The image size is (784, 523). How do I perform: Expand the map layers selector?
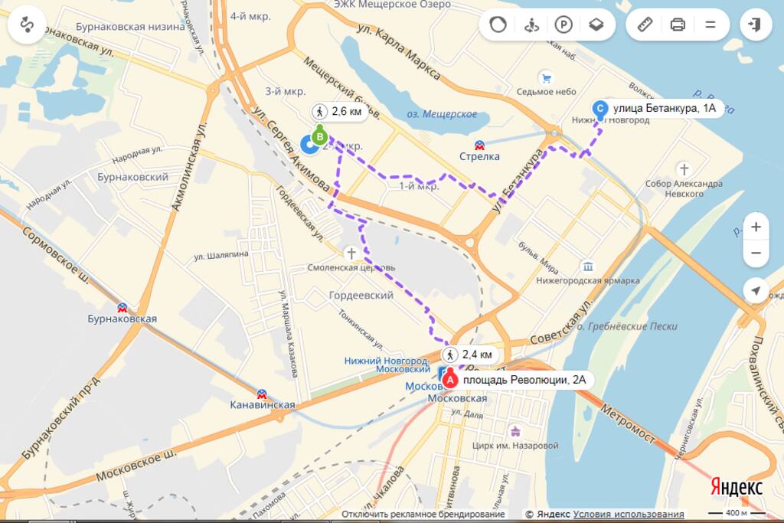[x=596, y=24]
